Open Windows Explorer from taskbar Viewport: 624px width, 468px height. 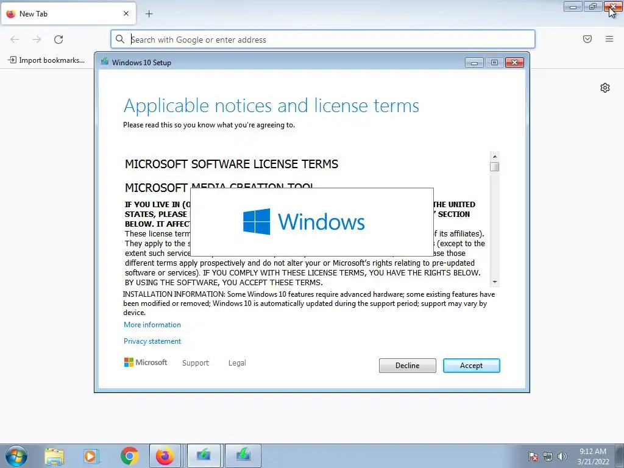pyautogui.click(x=54, y=456)
